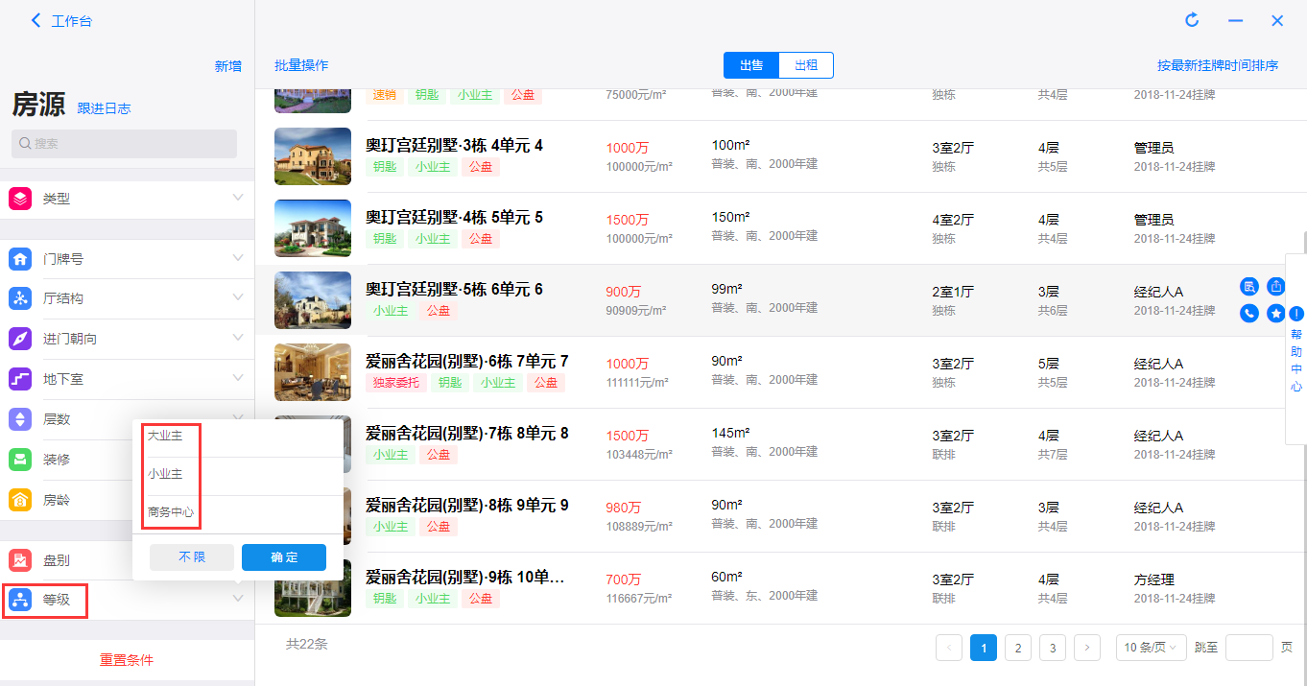This screenshot has height=686, width=1307.
Task: Click 方经理 agent name
Action: [1154, 580]
